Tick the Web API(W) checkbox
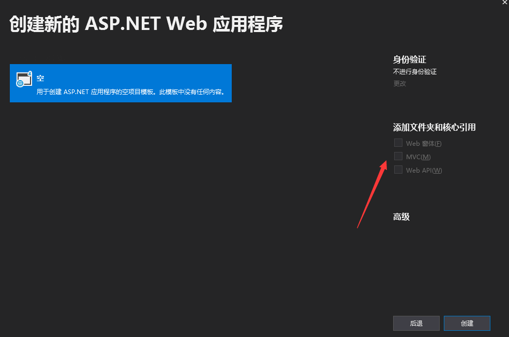The image size is (509, 337). click(x=398, y=170)
